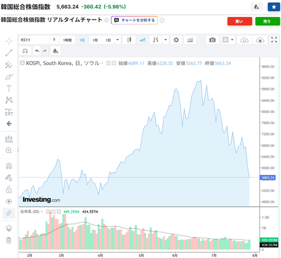Switch to area line chart style
The image size is (281, 258).
tap(142, 40)
